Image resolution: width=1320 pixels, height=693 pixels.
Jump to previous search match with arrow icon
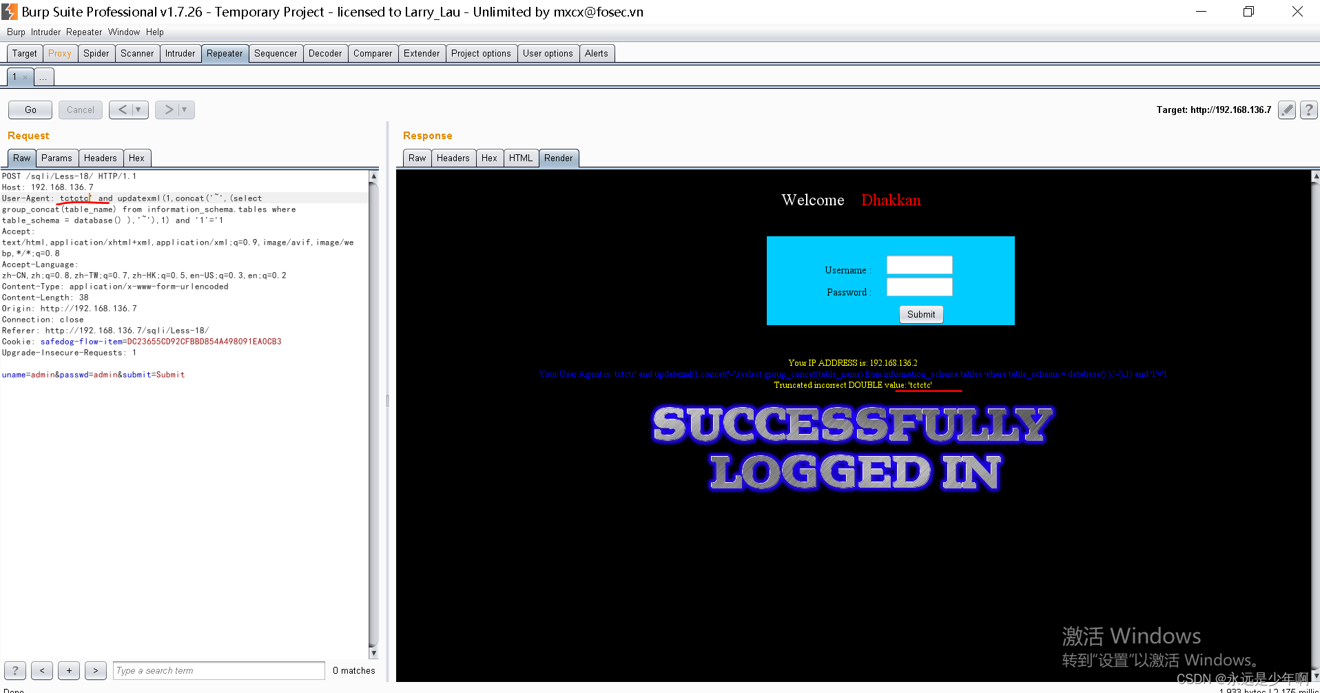41,670
